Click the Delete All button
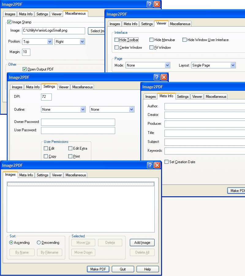 142,252
